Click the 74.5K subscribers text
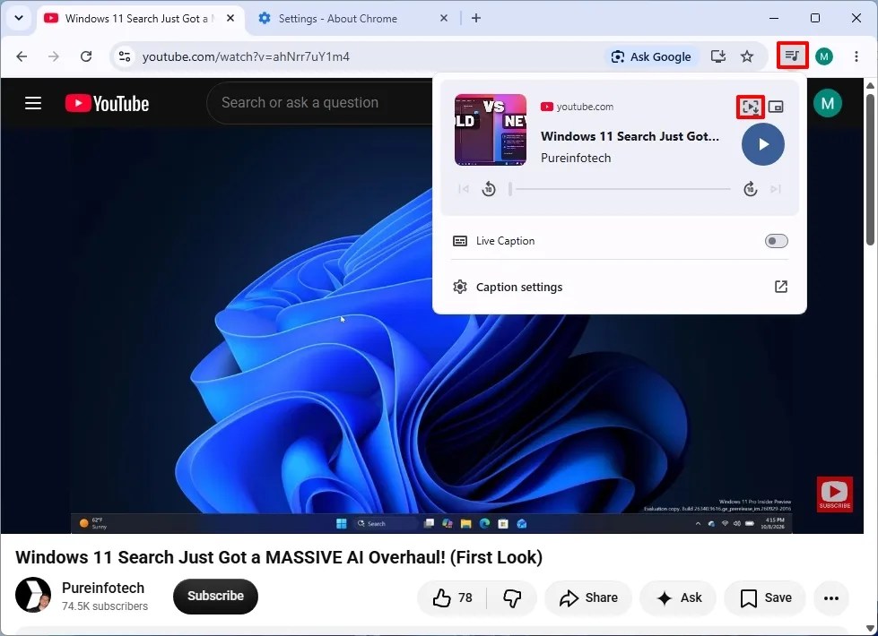This screenshot has height=636, width=878. pos(105,606)
